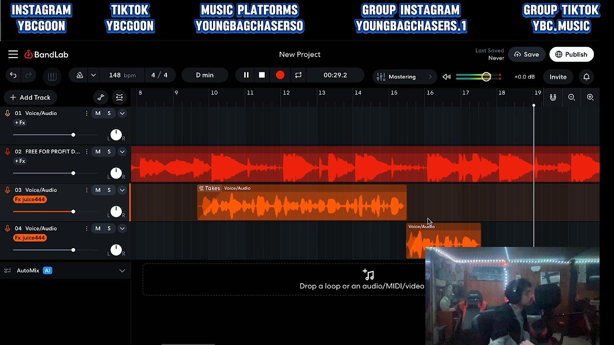Undo the last action
Screen dimensions: 614x345
click(13, 75)
